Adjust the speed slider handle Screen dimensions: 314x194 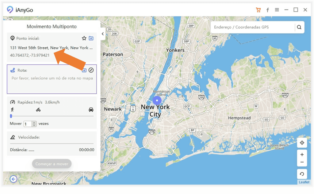(x=11, y=116)
